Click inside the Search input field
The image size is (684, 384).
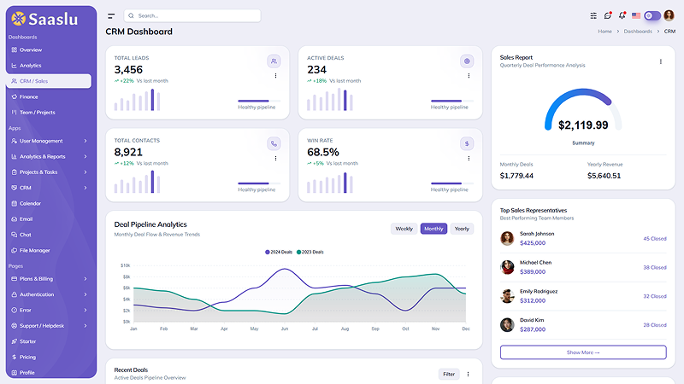192,16
